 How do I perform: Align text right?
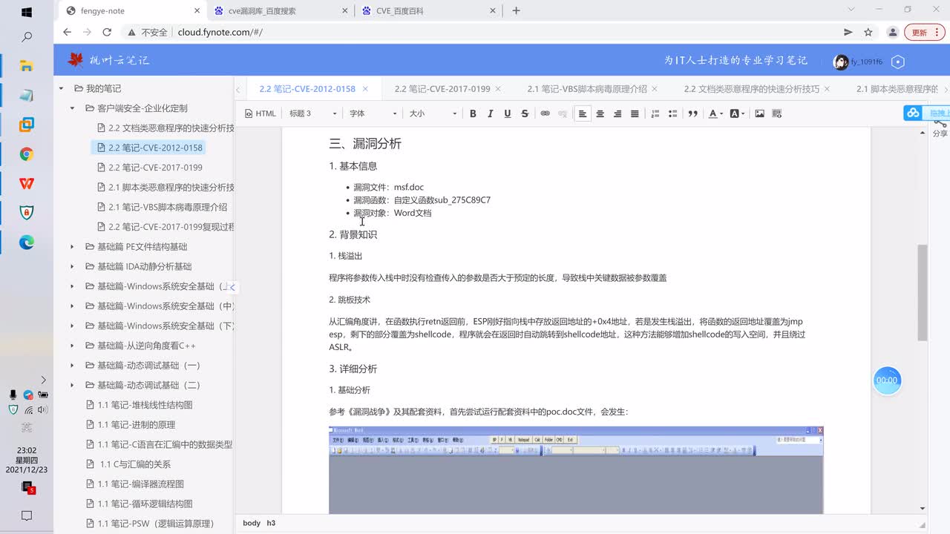pyautogui.click(x=617, y=113)
